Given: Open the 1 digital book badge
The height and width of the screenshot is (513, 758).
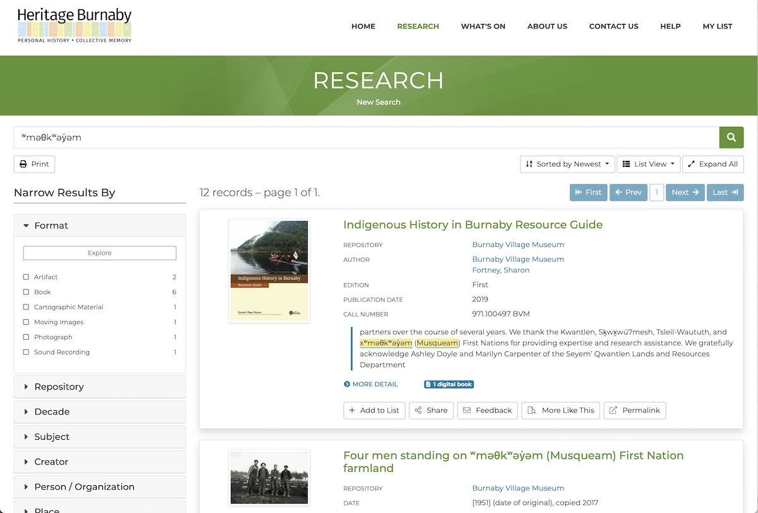Looking at the screenshot, I should pos(448,384).
